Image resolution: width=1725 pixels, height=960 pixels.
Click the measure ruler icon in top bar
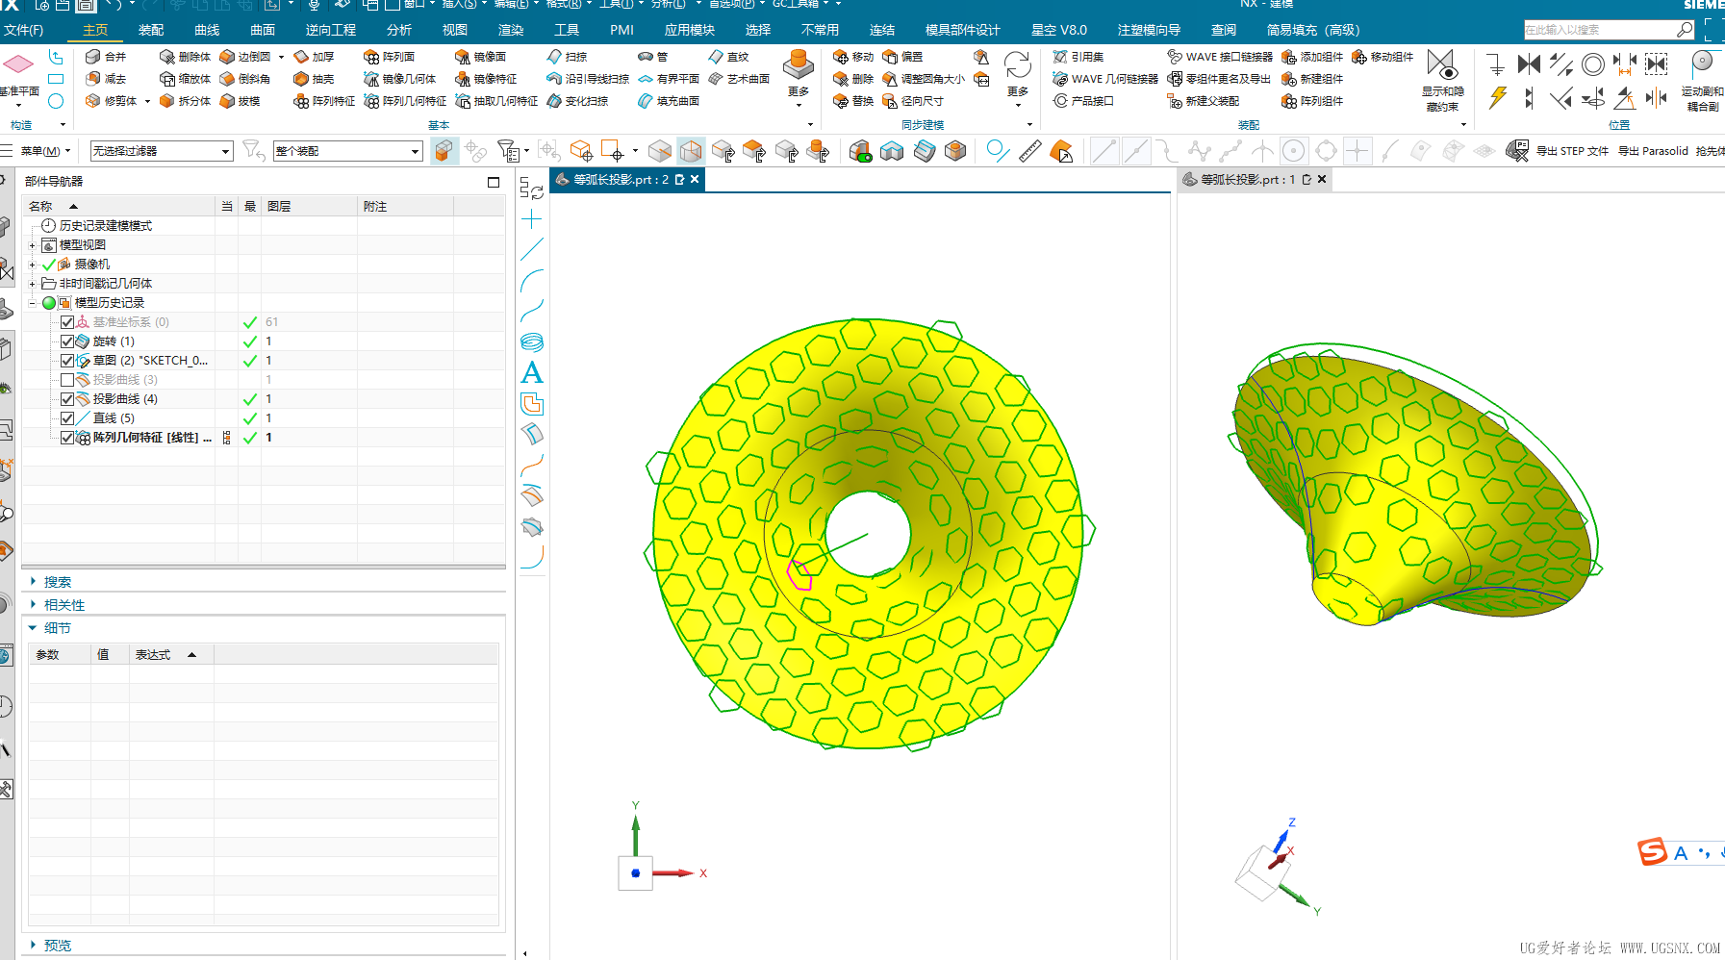click(1029, 152)
